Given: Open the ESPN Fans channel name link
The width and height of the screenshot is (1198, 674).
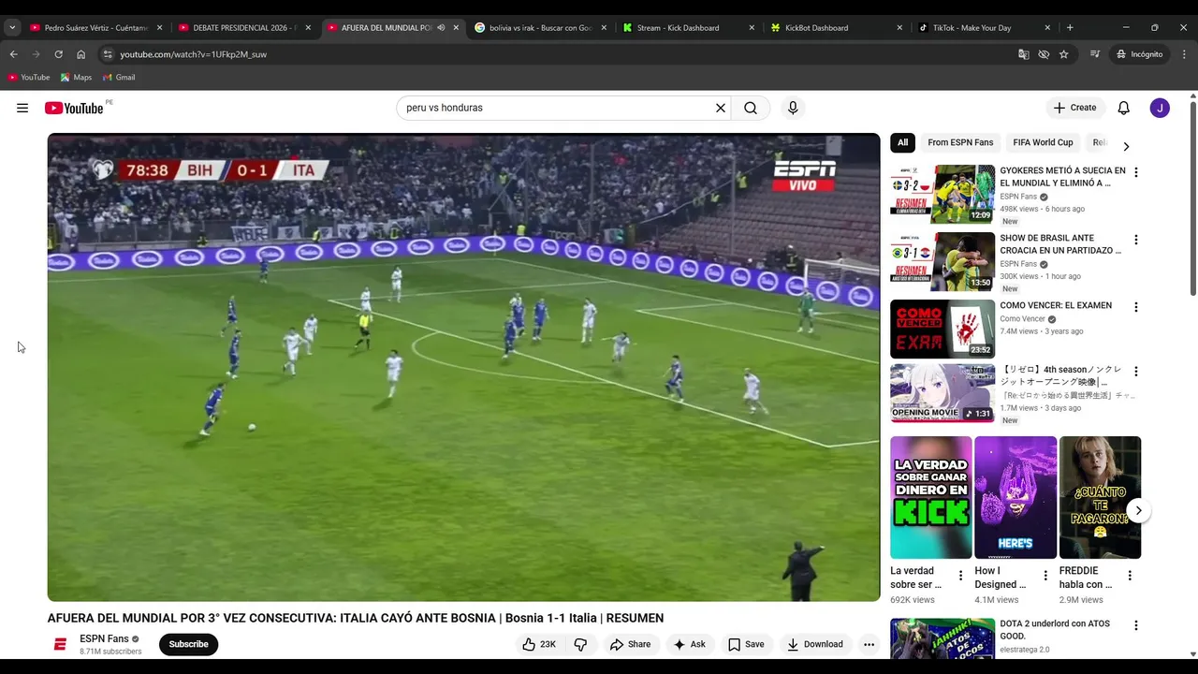Looking at the screenshot, I should pyautogui.click(x=104, y=638).
